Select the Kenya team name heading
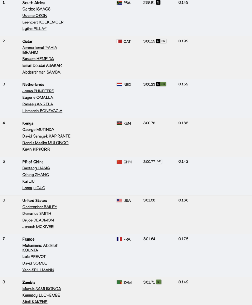Viewport: 252px width, 305px height. coord(28,123)
